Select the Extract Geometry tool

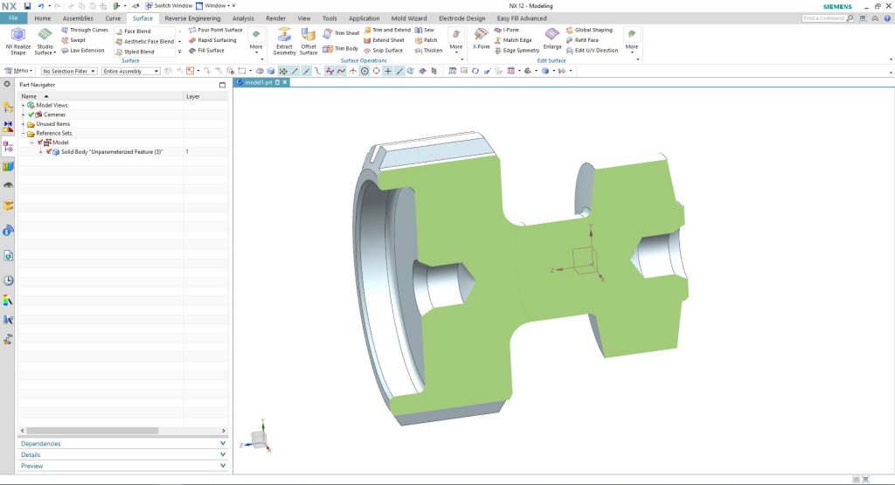click(x=284, y=35)
